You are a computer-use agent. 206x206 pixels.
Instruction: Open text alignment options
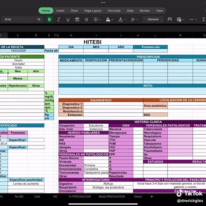point(133,19)
